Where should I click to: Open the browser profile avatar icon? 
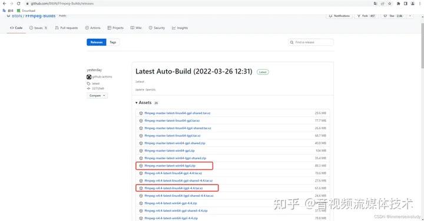coord(413,4)
